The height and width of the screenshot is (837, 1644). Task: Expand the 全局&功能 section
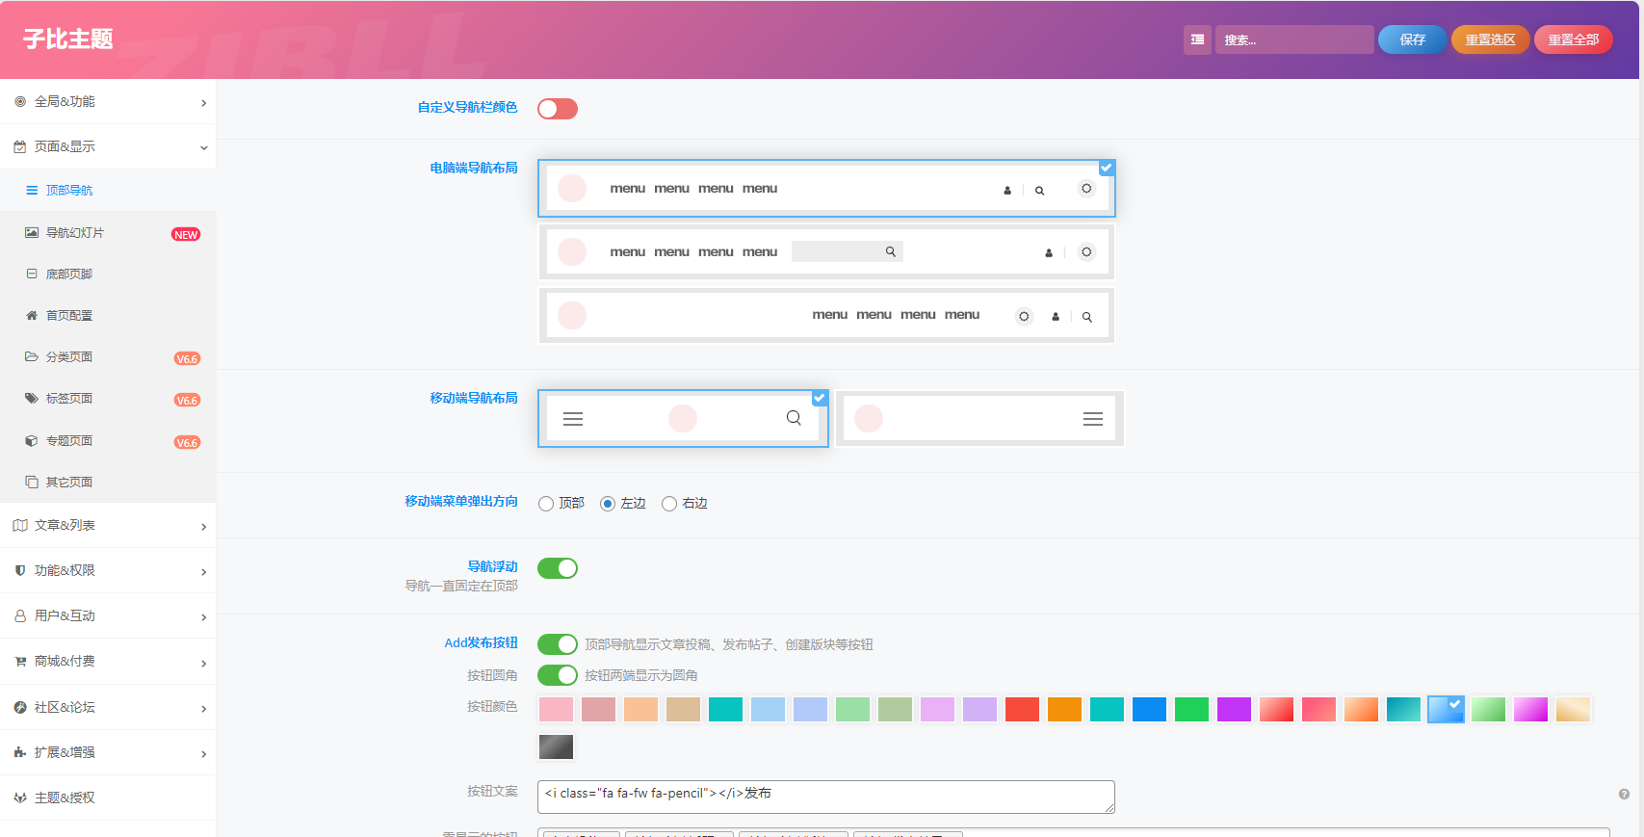pyautogui.click(x=108, y=102)
